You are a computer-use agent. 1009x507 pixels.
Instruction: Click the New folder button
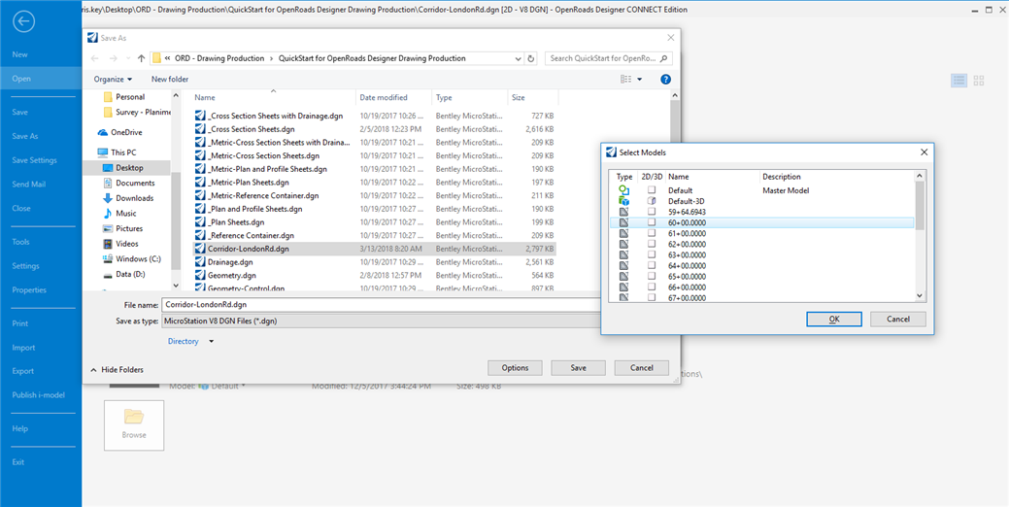[x=170, y=79]
